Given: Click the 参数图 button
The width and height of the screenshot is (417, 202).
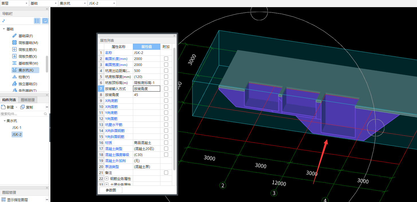Looking at the screenshot, I should tap(111, 190).
